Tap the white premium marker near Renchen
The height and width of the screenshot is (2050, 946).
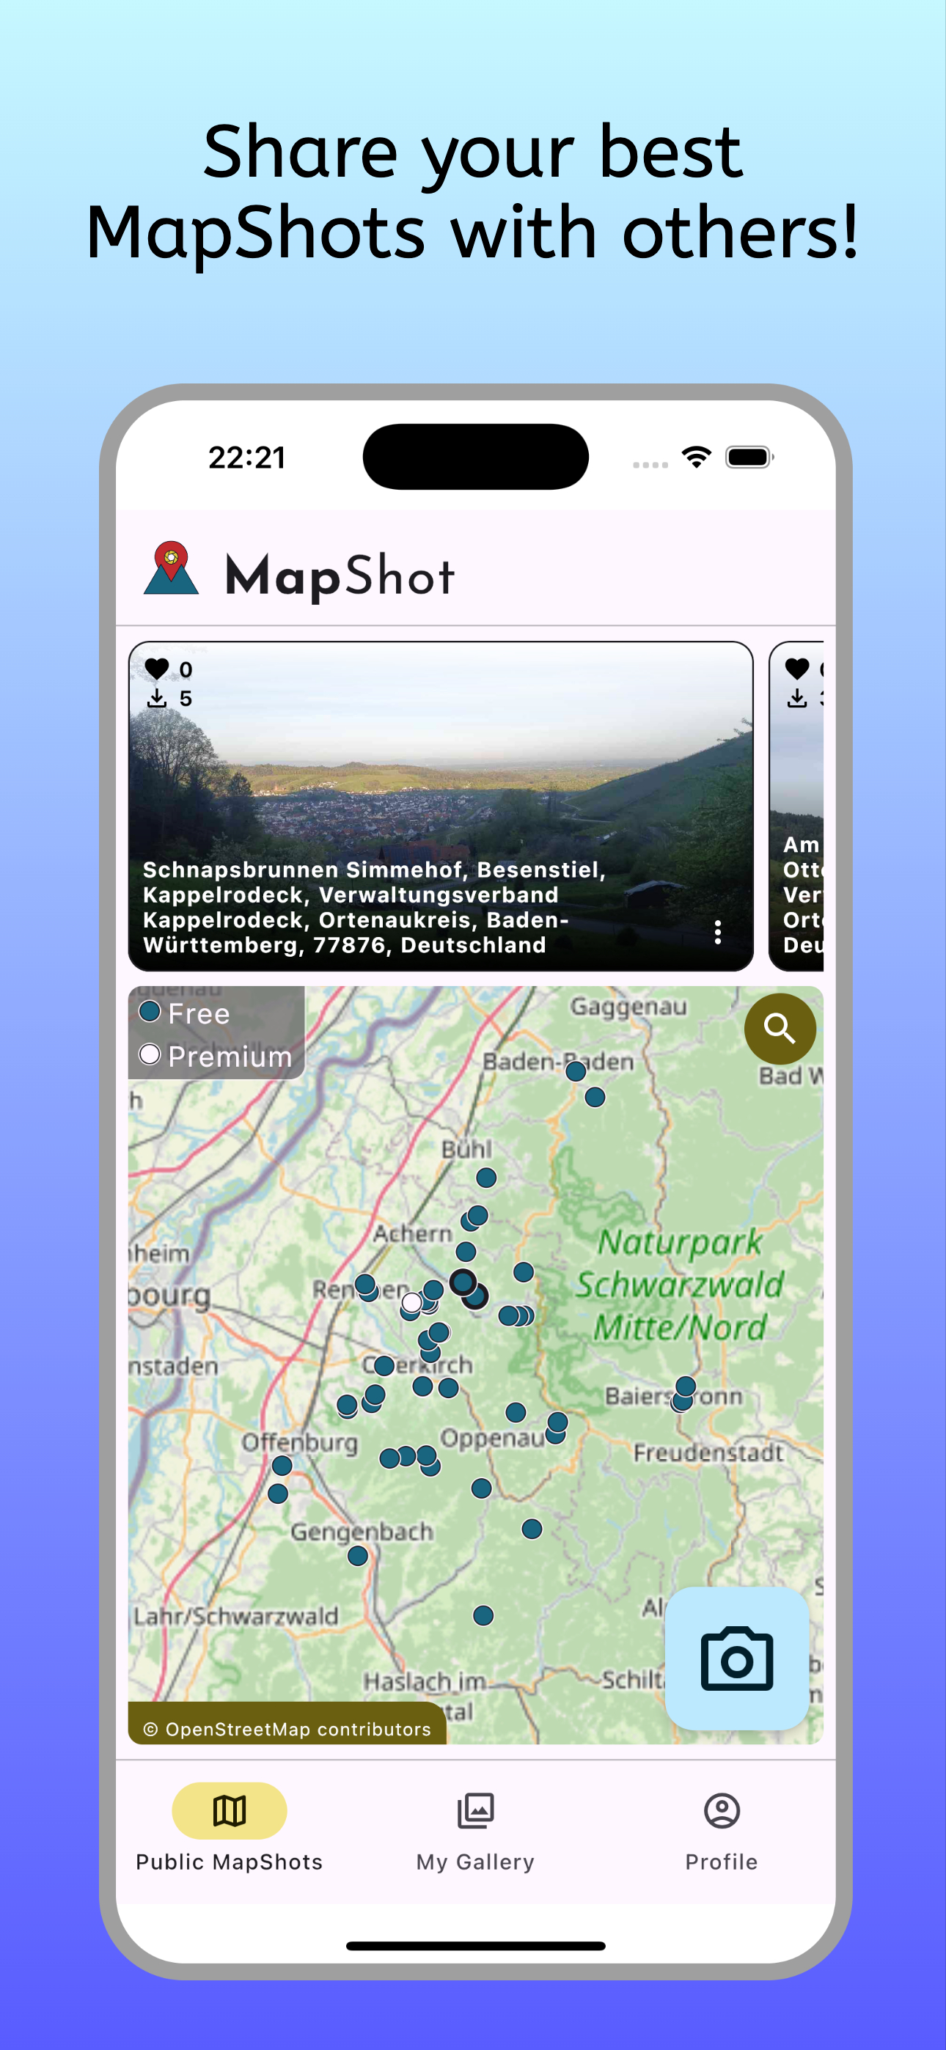coord(411,1302)
